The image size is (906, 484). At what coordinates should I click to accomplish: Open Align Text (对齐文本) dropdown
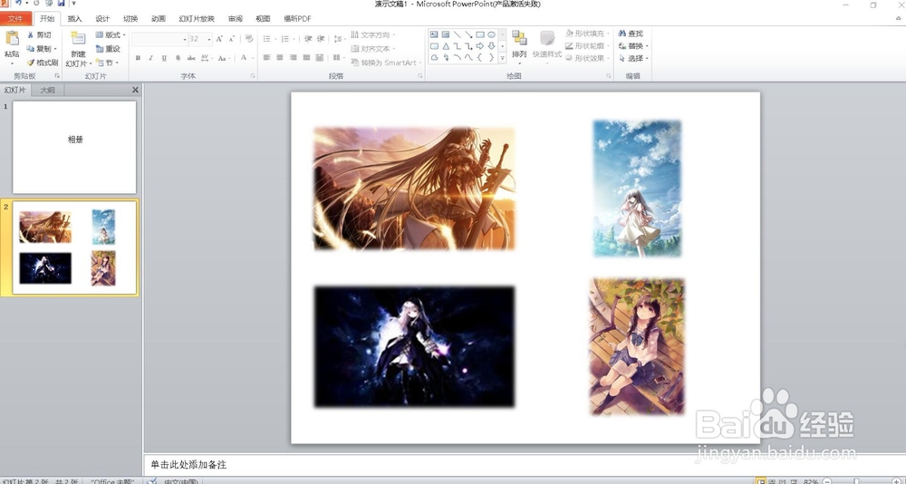373,49
